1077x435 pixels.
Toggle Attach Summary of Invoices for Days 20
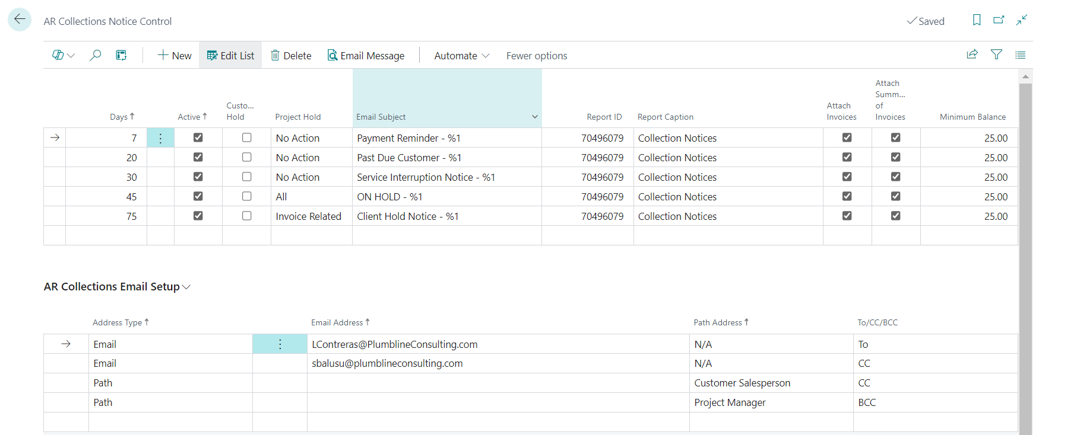pyautogui.click(x=896, y=157)
